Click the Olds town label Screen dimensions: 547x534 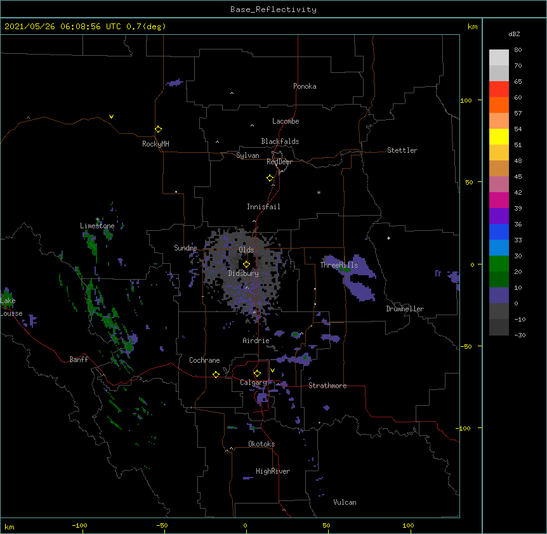point(246,250)
